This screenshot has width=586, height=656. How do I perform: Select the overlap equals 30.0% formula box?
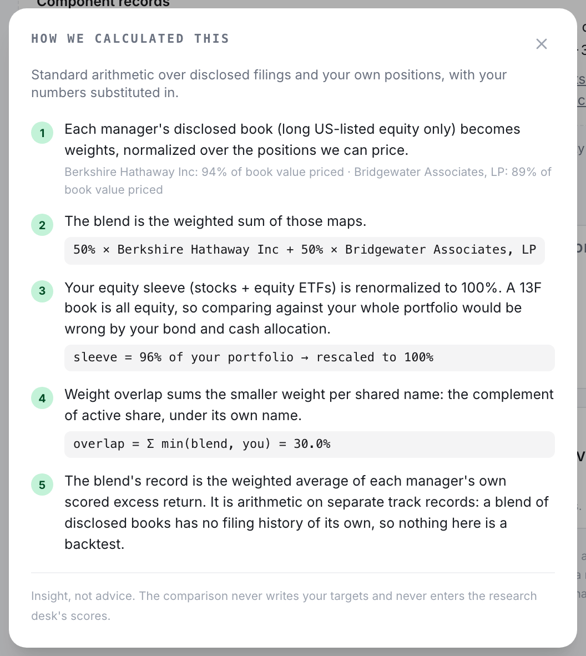(x=310, y=445)
